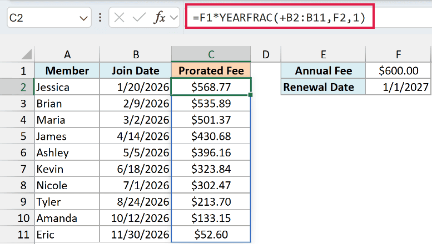Click the Cancel (X) formula icon

[x=119, y=18]
